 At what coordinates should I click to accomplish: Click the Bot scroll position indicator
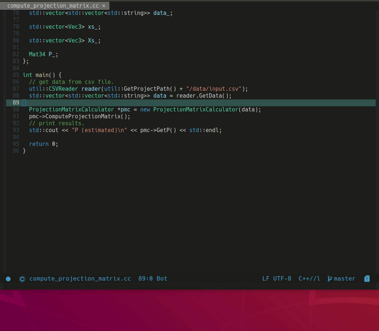[162, 278]
